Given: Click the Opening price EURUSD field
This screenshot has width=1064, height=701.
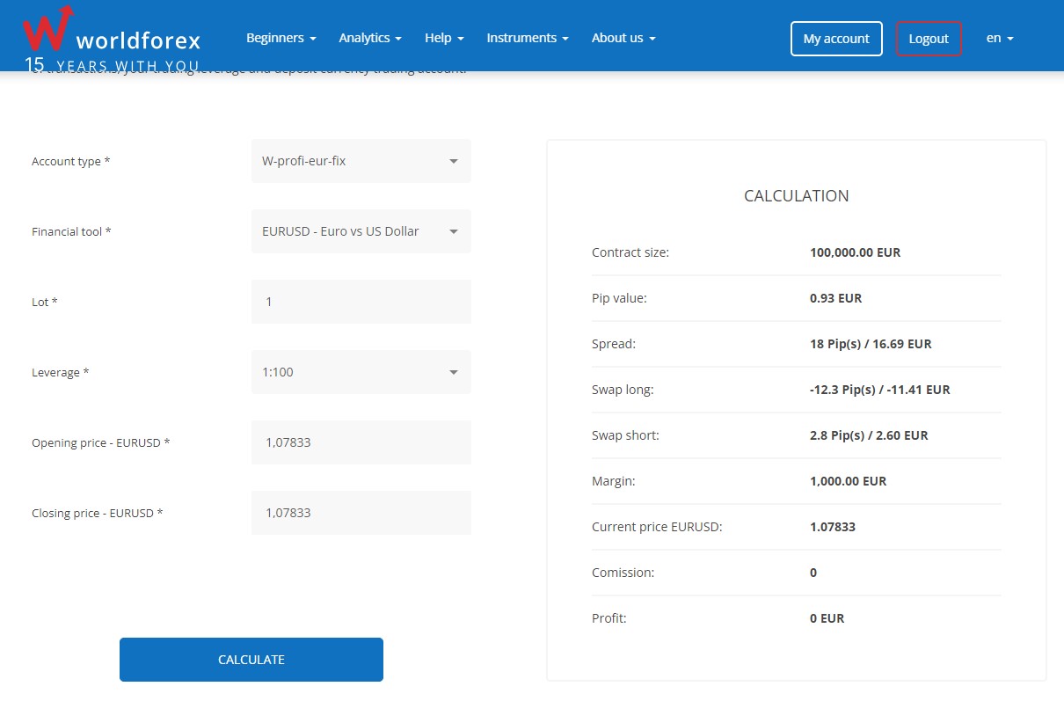Looking at the screenshot, I should pyautogui.click(x=361, y=442).
